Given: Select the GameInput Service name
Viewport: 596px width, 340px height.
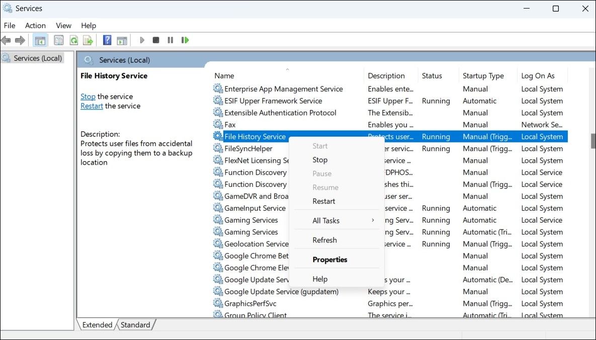Looking at the screenshot, I should [x=254, y=208].
